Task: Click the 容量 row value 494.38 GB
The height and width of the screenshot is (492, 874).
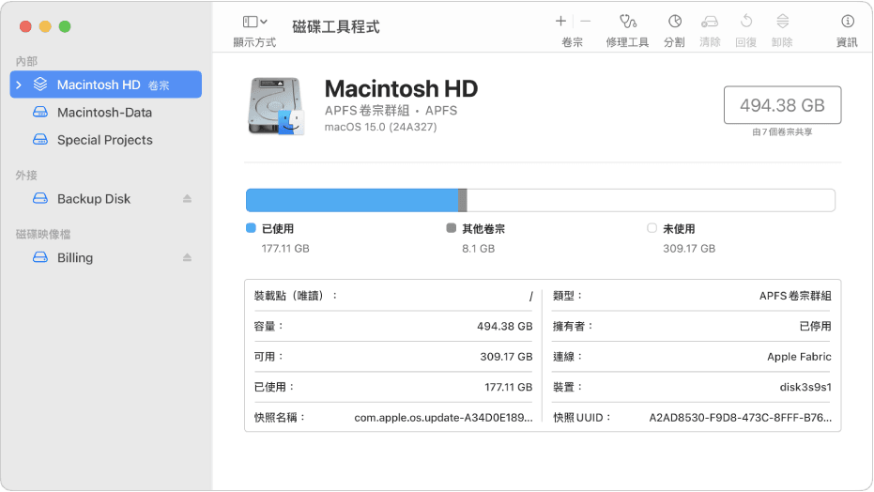Action: tap(505, 327)
